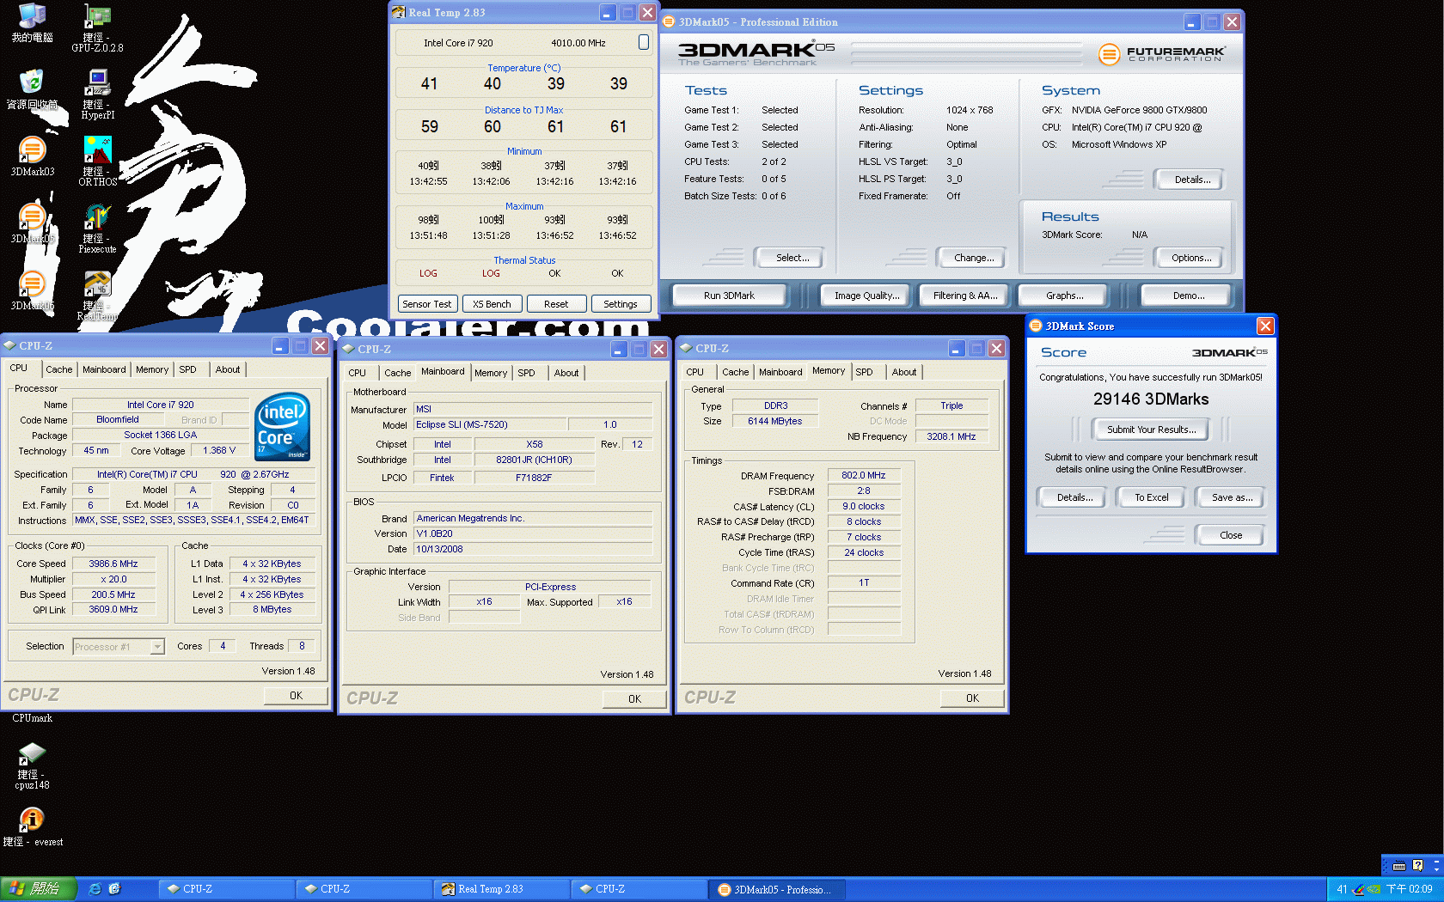1444x902 pixels.
Task: Open Settings in Real Temp
Action: (621, 304)
